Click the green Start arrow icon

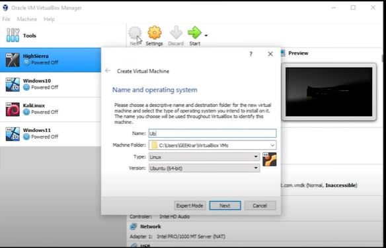pyautogui.click(x=194, y=32)
